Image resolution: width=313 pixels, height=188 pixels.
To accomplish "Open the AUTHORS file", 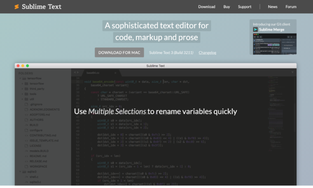I will pos(37,120).
